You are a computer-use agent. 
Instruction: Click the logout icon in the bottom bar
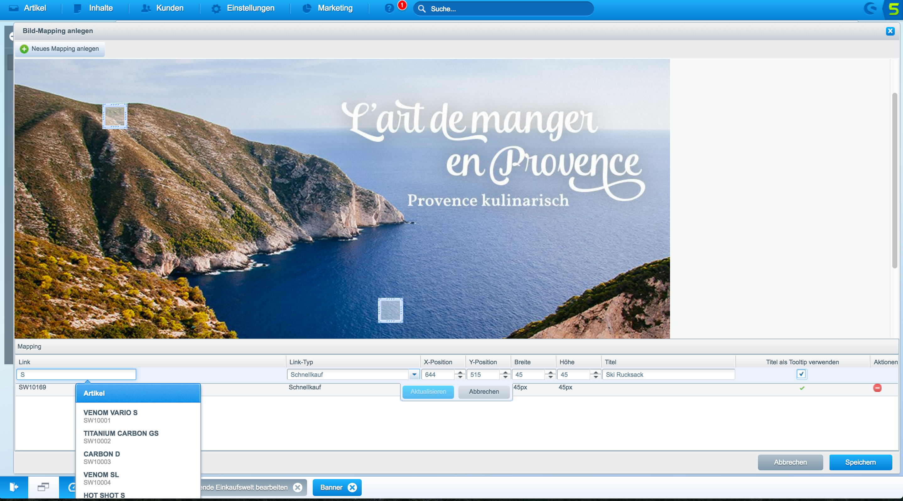(x=14, y=487)
